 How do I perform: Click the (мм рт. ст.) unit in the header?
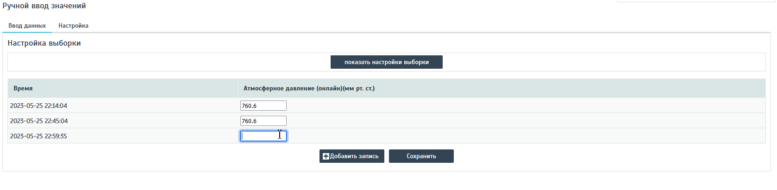click(359, 89)
